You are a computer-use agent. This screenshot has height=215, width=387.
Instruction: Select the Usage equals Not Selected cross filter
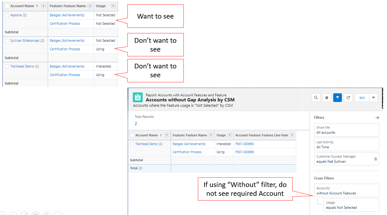coord(351,205)
